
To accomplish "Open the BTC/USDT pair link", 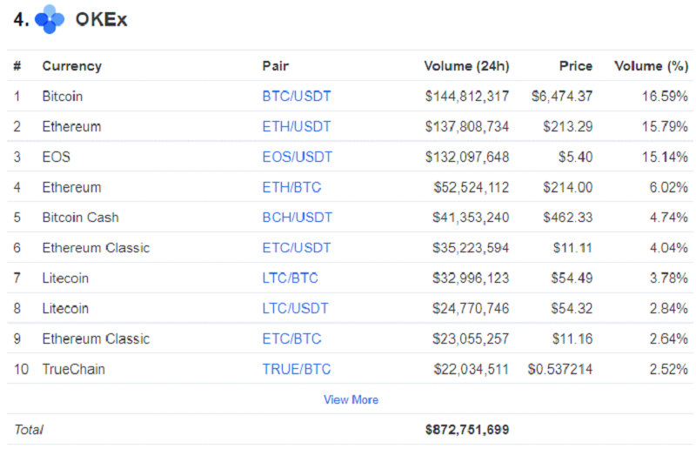I will 297,96.
